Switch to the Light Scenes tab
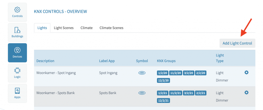The image size is (263, 110). [x=64, y=28]
